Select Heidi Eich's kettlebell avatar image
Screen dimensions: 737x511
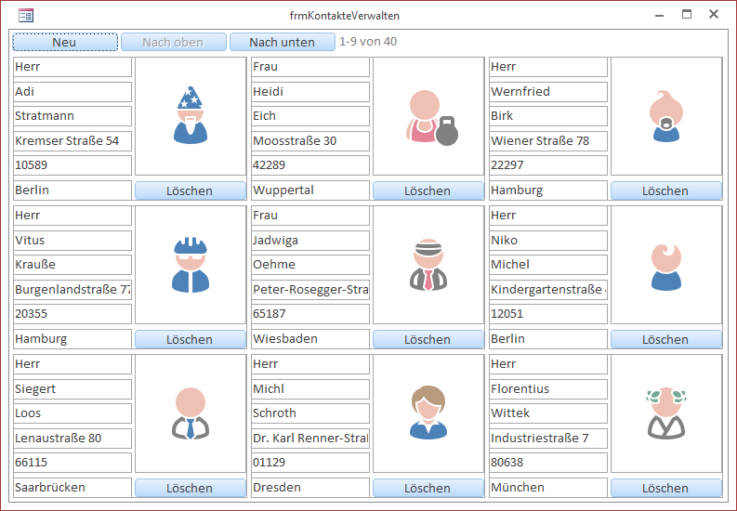428,116
